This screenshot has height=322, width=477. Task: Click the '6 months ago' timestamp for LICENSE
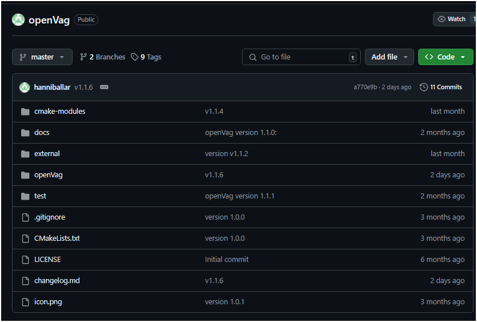click(x=442, y=260)
